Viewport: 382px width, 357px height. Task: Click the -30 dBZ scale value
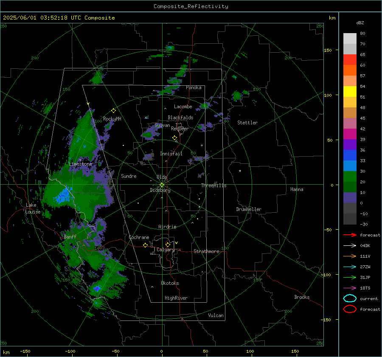point(364,224)
